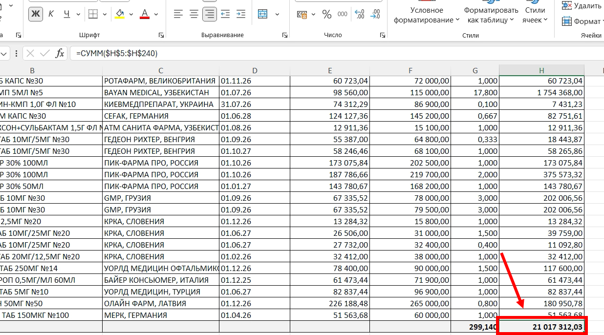Align text to the left
This screenshot has width=604, height=335.
point(178,14)
